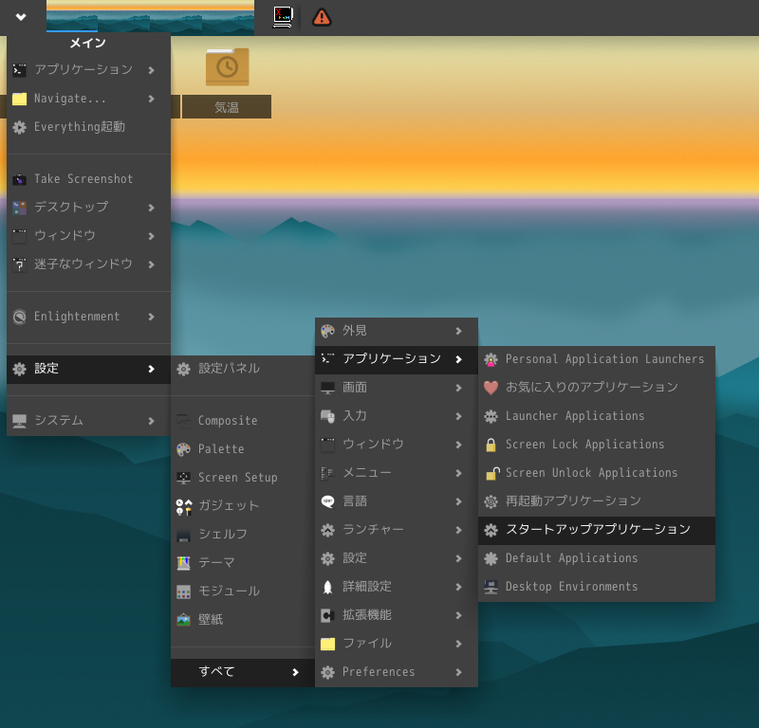
Task: Click the terminal icon in top shelf
Action: click(x=283, y=17)
